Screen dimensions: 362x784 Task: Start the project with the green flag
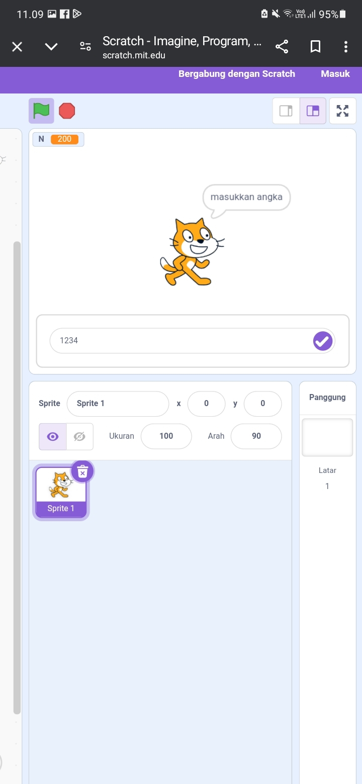pos(41,111)
